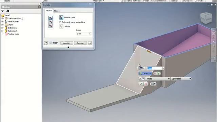
Task: Click the mini-toolbar thickness value field
Action: click(155, 68)
